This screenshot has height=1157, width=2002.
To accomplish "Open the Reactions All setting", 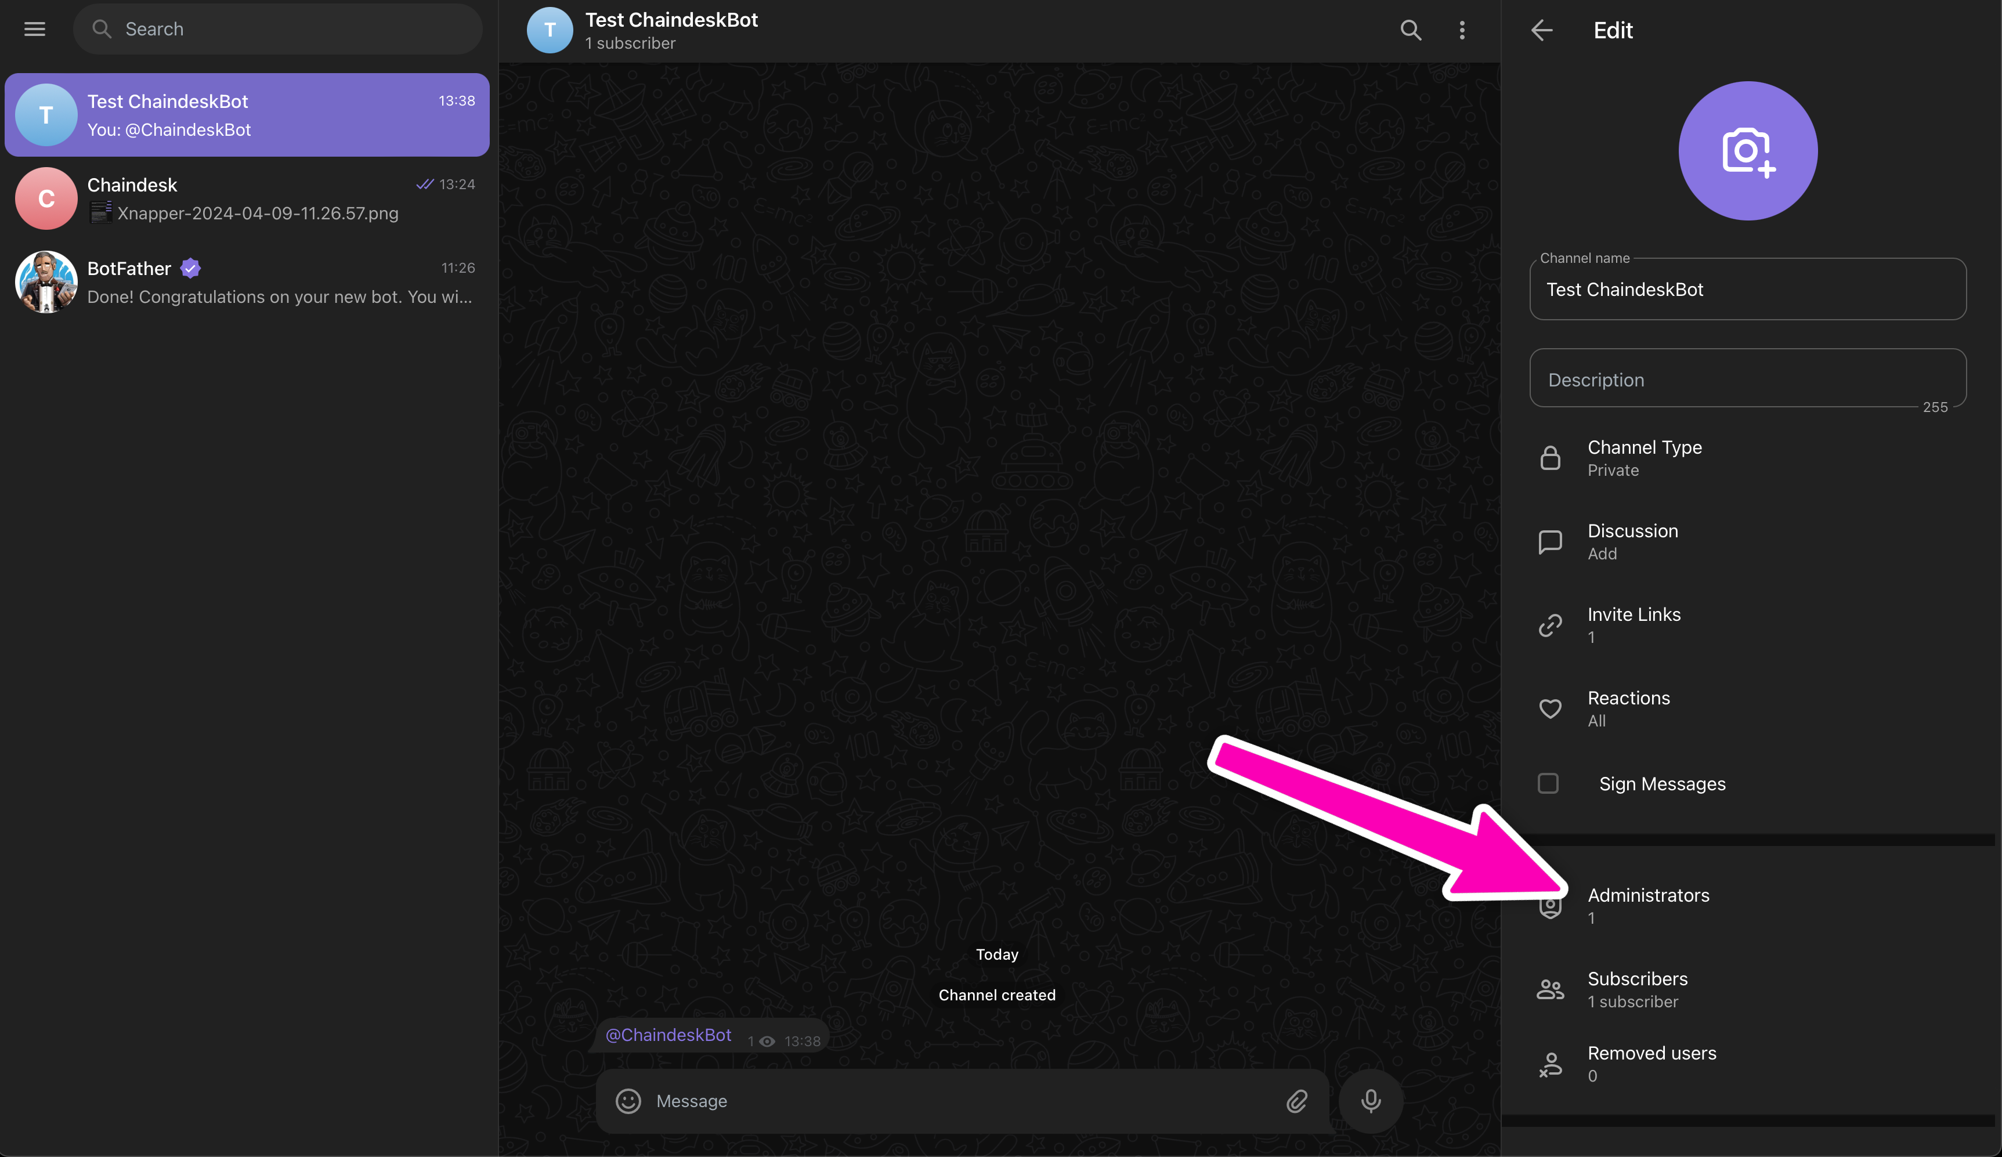I will click(1629, 708).
